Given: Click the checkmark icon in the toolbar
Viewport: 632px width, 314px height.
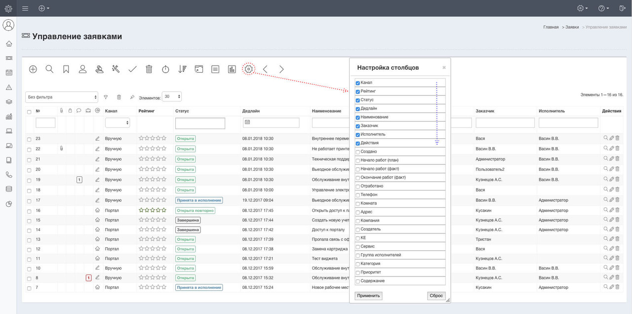Looking at the screenshot, I should 132,69.
